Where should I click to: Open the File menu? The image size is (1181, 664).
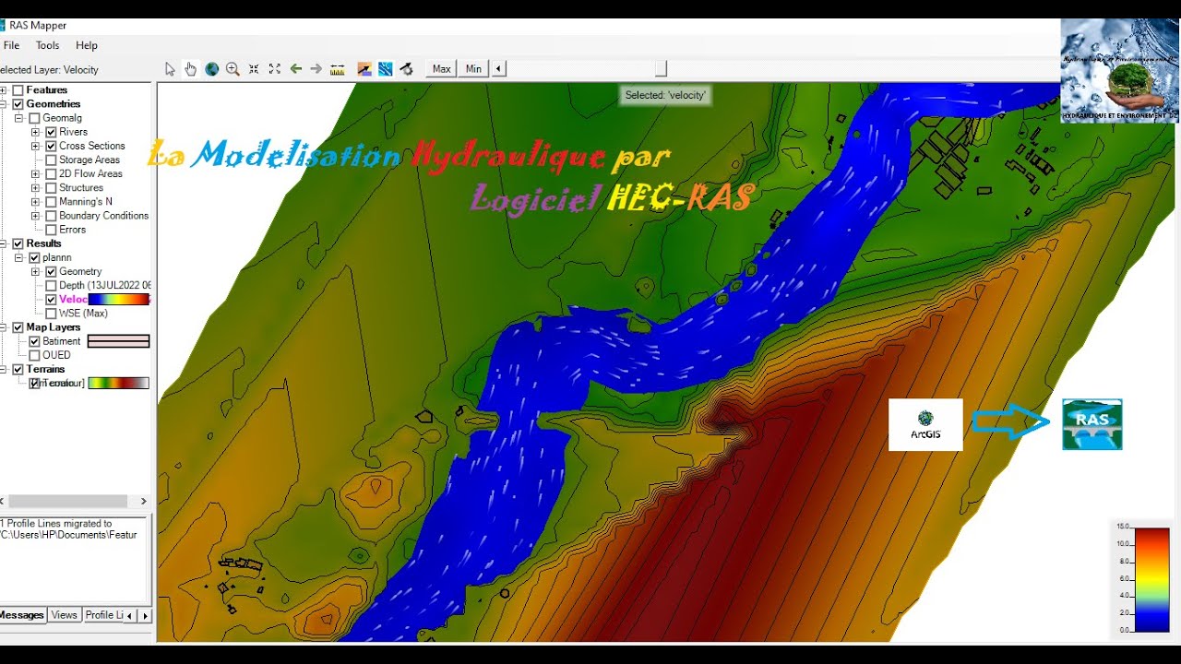[x=11, y=45]
